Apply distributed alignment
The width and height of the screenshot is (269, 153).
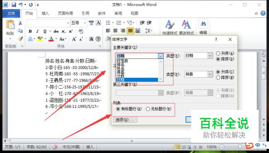coord(137,31)
